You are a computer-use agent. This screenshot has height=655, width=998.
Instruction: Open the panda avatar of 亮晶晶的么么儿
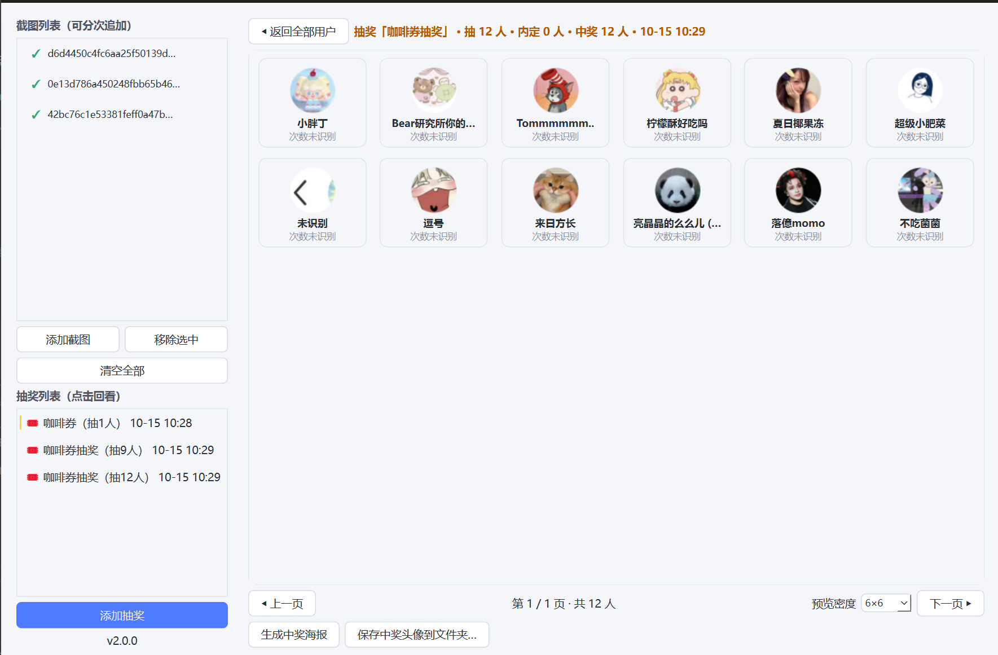pyautogui.click(x=678, y=190)
